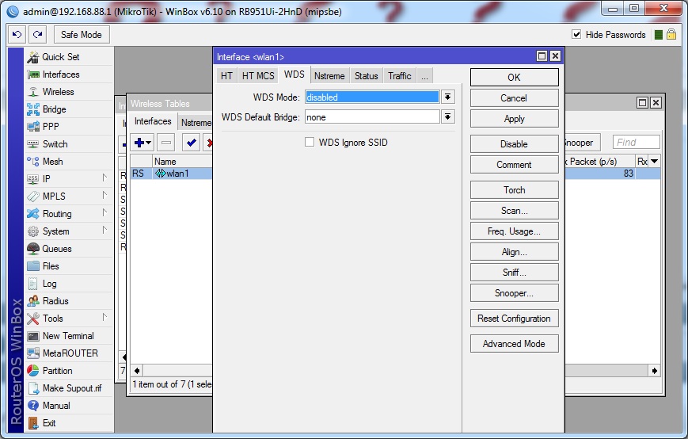Image resolution: width=688 pixels, height=439 pixels.
Task: Click Exit in sidebar
Action: 69,423
